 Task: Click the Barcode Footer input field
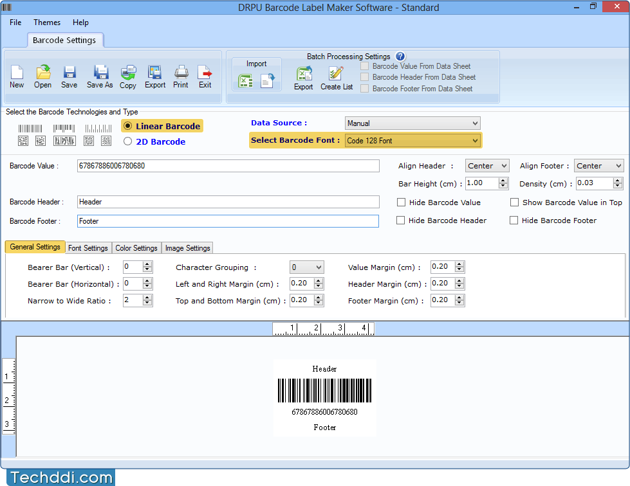[228, 221]
